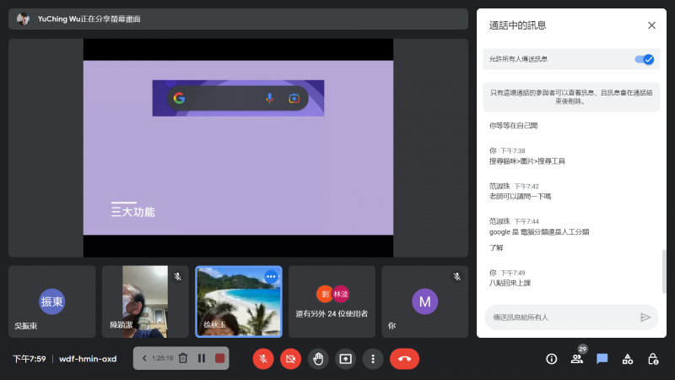Viewport: 675px width, 380px height.
Task: Toggle allow everyone to send messages
Action: (645, 59)
